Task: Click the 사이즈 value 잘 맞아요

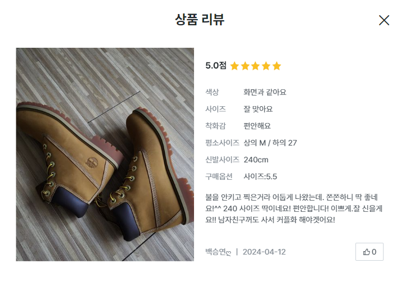Action: click(258, 109)
